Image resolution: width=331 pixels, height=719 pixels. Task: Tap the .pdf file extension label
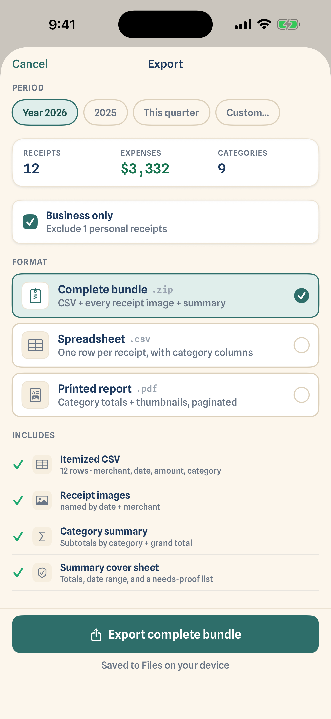147,389
